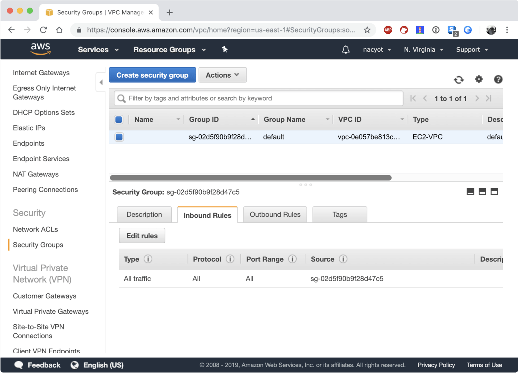This screenshot has width=518, height=373.
Task: Click the pane resize handle dots
Action: click(306, 185)
